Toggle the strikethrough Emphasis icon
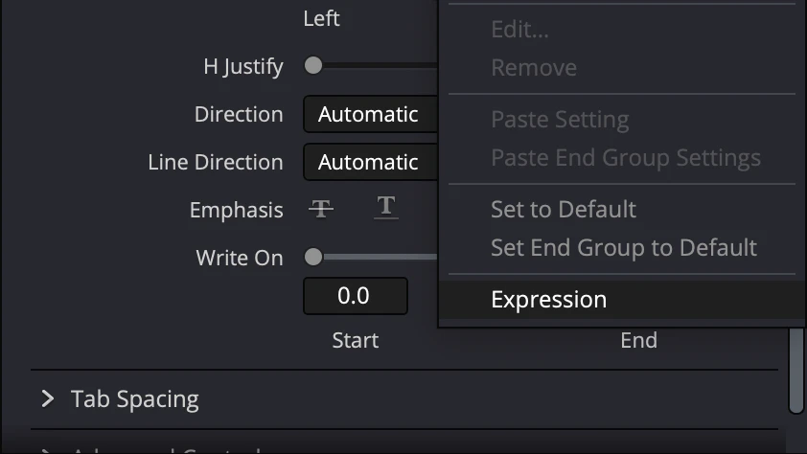 tap(321, 208)
